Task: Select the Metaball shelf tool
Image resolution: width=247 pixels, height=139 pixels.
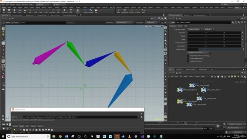Action: click(91, 11)
